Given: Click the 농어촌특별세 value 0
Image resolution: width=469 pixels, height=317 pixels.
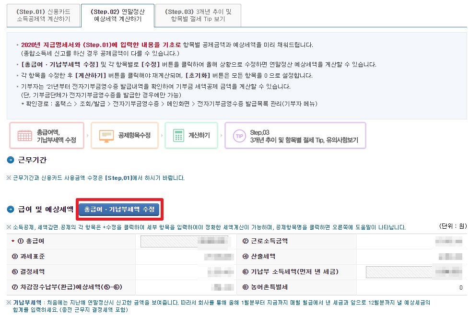Looking at the screenshot, I should 461,287.
